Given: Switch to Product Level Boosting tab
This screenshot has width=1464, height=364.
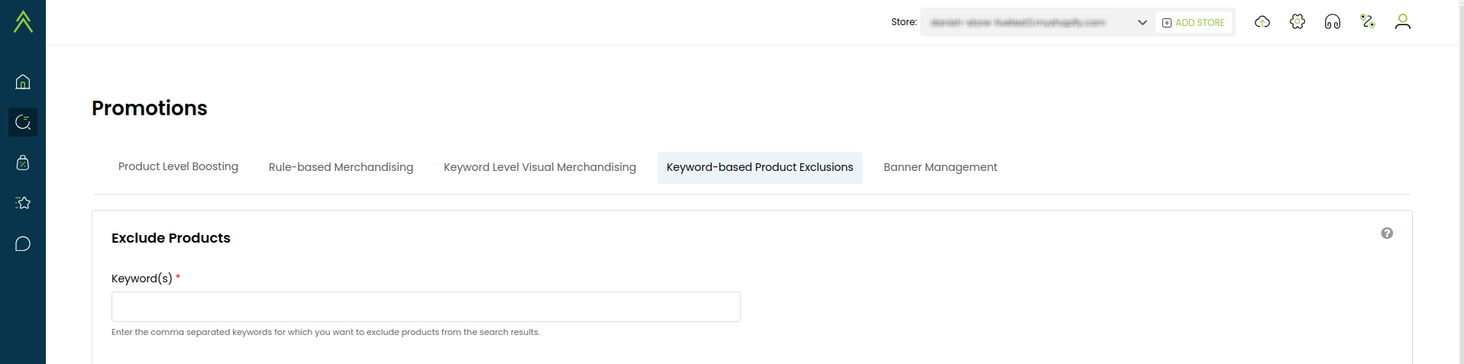Looking at the screenshot, I should pos(178,167).
